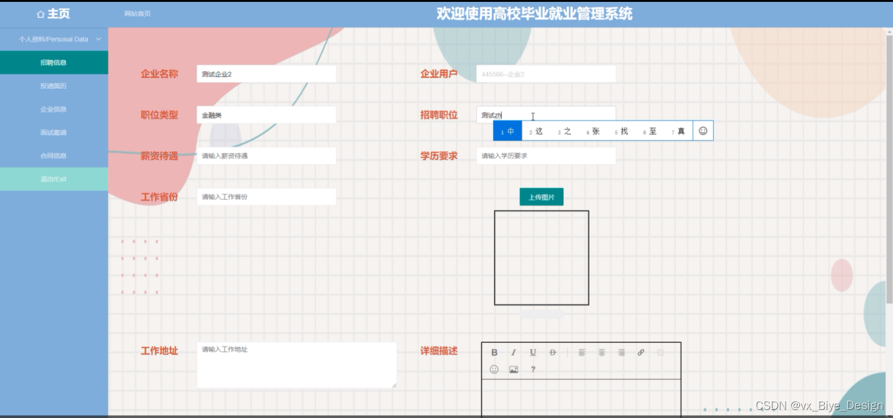Select IME candidate 6 至

[650, 131]
